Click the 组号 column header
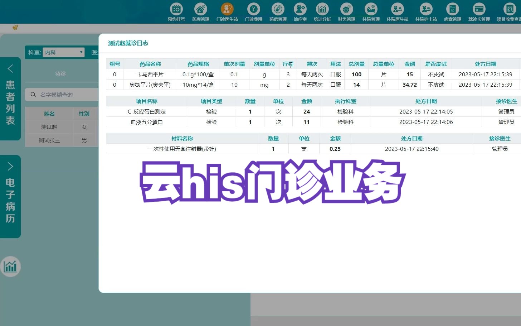This screenshot has width=521, height=326. coord(115,64)
